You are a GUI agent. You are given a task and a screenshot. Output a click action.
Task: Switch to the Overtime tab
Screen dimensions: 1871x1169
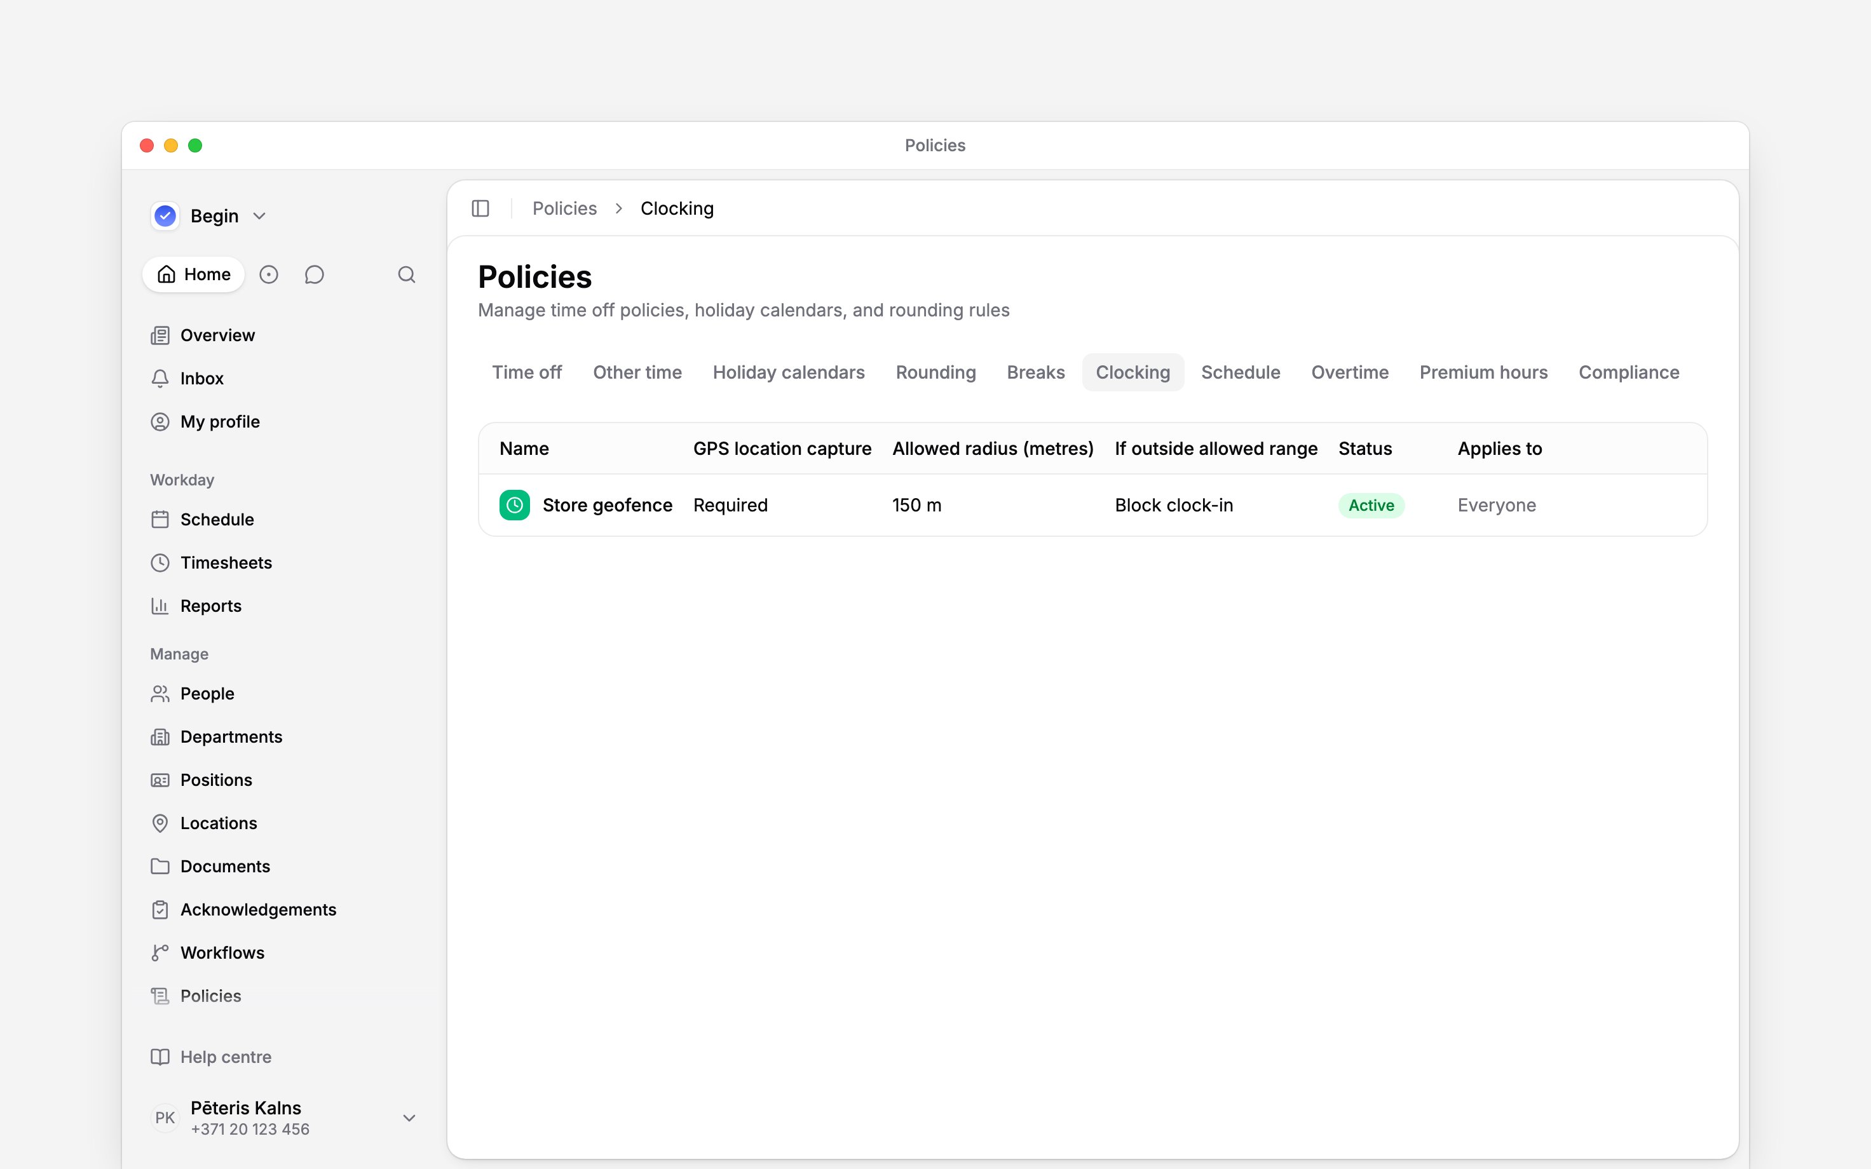[1350, 373]
